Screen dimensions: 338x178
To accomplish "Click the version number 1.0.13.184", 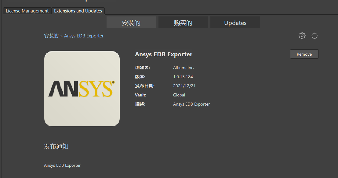I will [x=183, y=77].
